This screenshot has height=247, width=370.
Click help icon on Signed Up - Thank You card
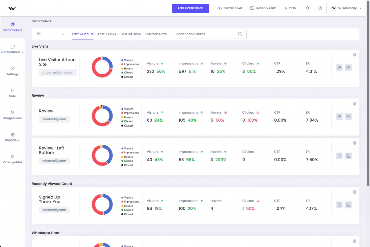click(355, 192)
